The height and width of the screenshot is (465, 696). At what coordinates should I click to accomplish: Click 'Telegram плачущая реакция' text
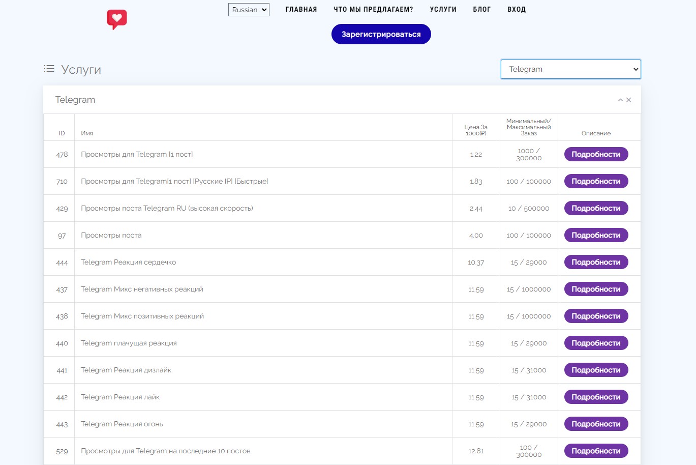point(129,343)
